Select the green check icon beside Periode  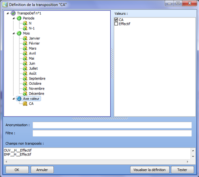coord(19,18)
